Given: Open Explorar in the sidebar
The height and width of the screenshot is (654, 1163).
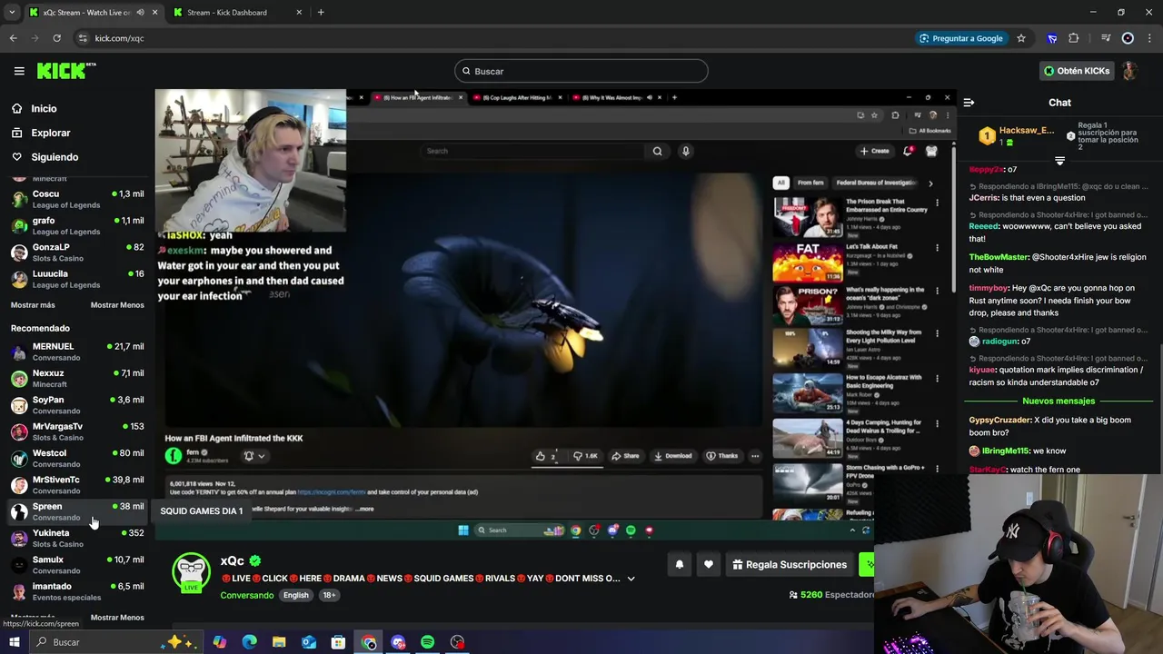Looking at the screenshot, I should point(50,133).
